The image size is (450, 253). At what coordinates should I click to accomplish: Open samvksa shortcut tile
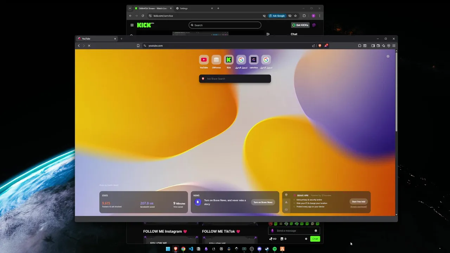tap(253, 60)
